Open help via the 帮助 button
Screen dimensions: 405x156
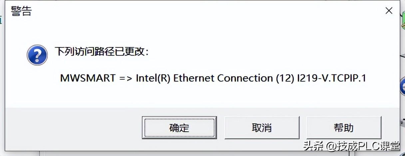pos(344,128)
